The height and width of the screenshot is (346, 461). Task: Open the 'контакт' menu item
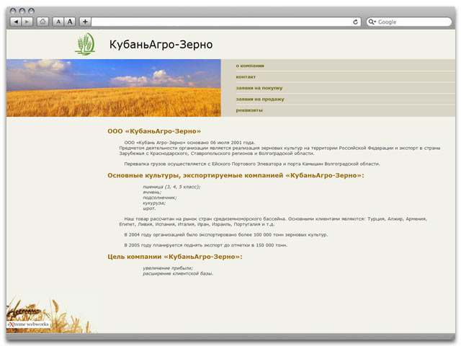[x=246, y=77]
